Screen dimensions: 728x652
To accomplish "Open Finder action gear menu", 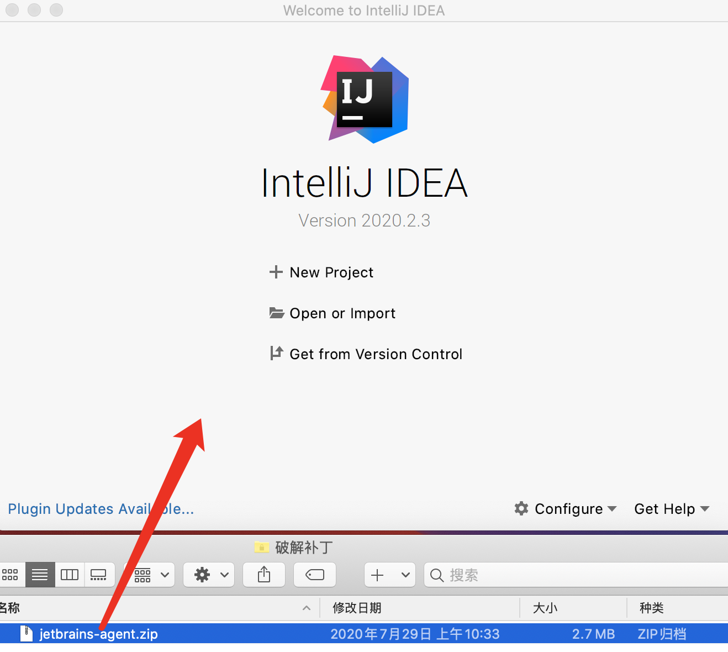I will [209, 575].
